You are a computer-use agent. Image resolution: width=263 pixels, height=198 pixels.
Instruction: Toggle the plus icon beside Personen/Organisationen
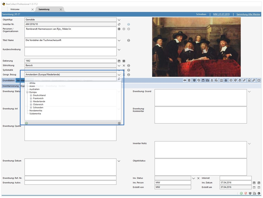tap(118, 29)
